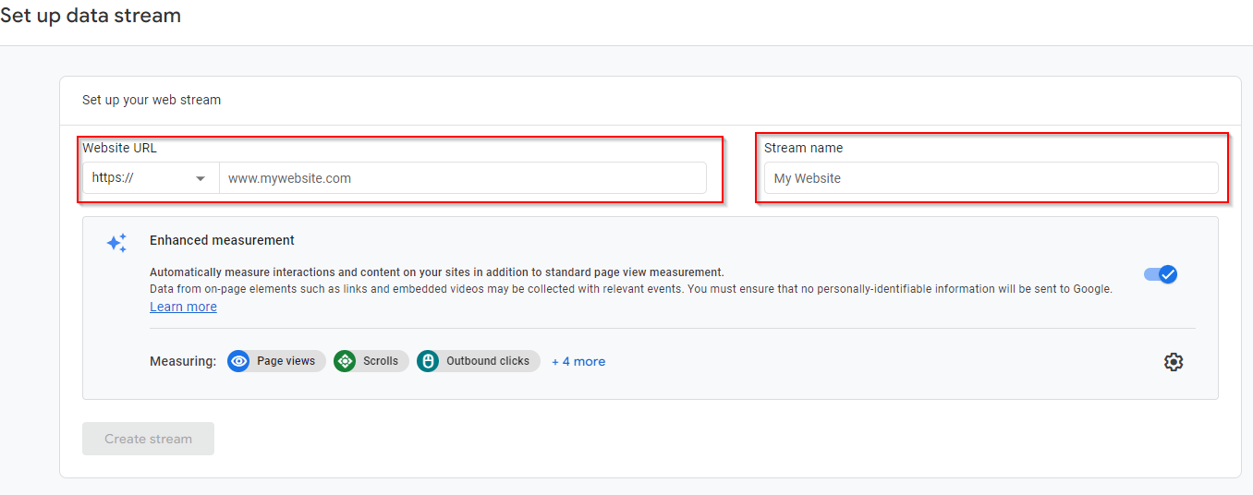Click the Enhanced measurement heading text
Image resolution: width=1253 pixels, height=495 pixels.
tap(222, 240)
